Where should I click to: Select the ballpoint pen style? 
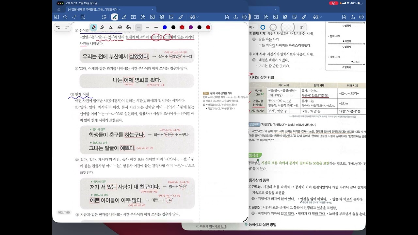click(102, 27)
